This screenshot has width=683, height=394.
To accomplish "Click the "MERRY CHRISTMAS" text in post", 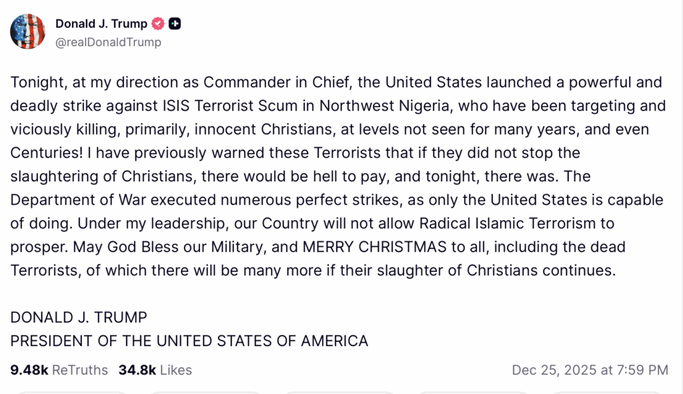I will click(375, 247).
